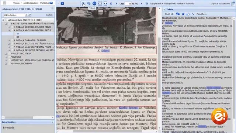Expand 1. NODAĻA ČECHOSLOVAKIJAS KRIZE node
The width and height of the screenshot is (236, 133).
tap(9, 27)
